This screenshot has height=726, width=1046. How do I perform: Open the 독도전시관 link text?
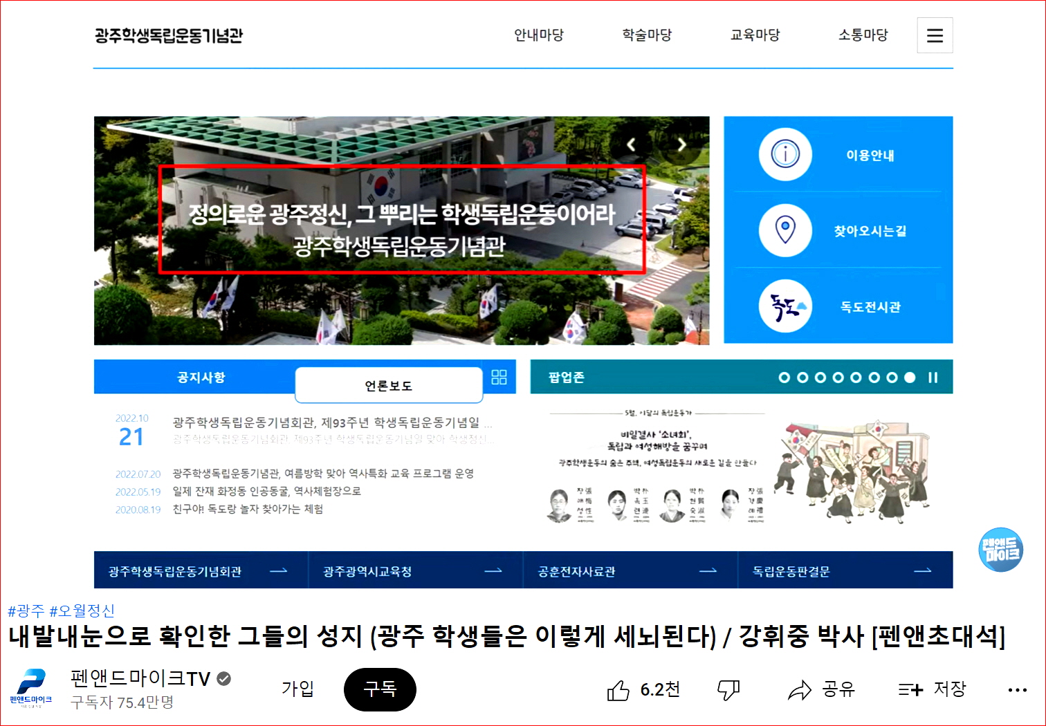coord(870,307)
